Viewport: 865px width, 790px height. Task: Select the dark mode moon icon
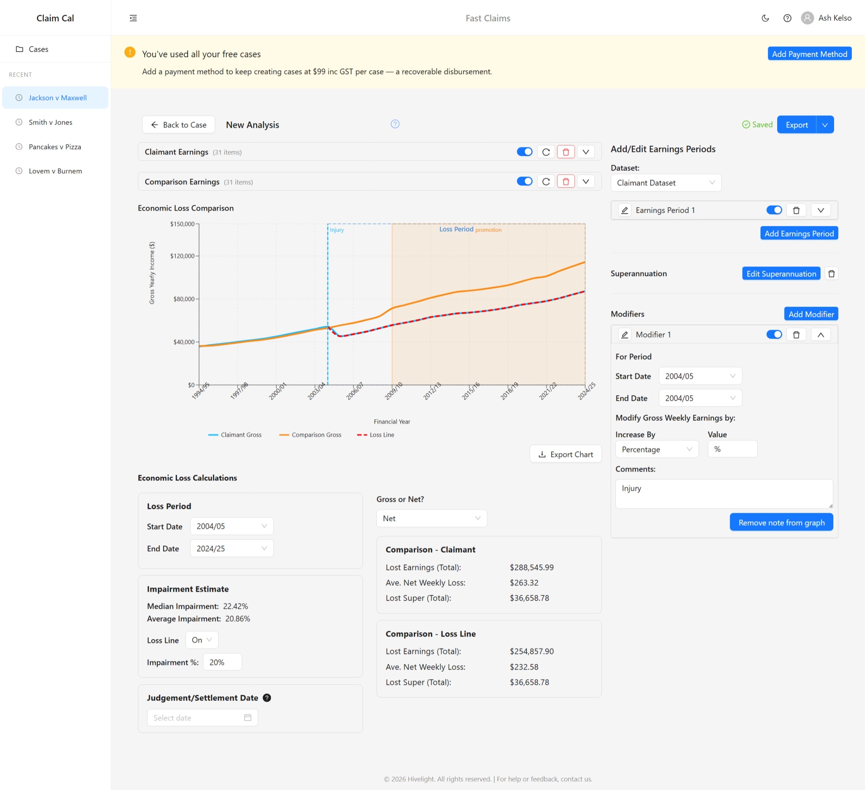(x=765, y=18)
